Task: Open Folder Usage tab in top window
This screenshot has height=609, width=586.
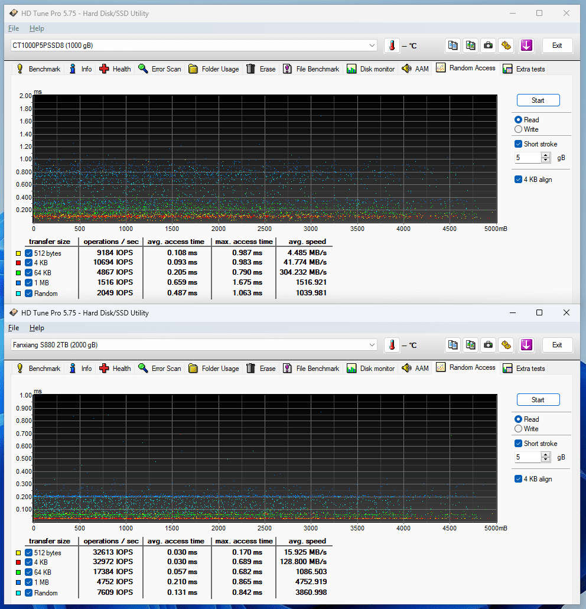Action: coord(214,69)
